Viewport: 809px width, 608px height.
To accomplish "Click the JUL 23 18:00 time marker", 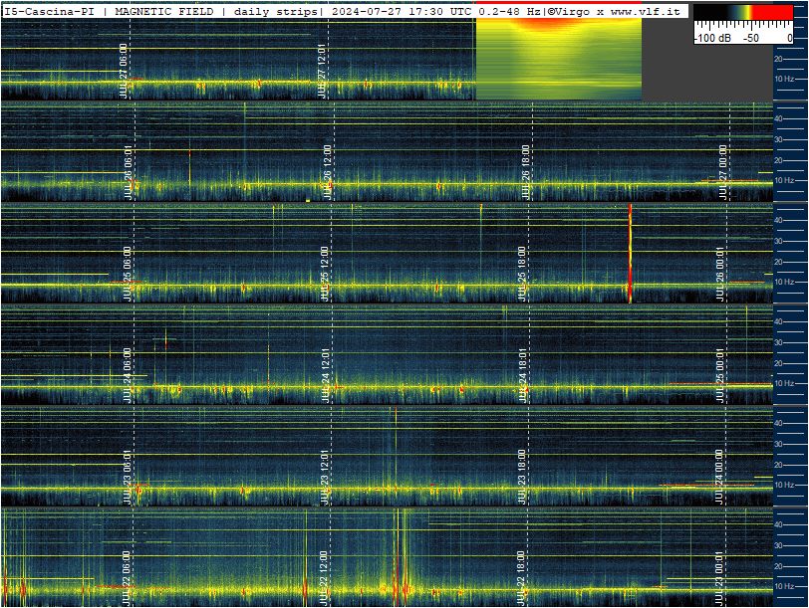I will click(x=522, y=477).
